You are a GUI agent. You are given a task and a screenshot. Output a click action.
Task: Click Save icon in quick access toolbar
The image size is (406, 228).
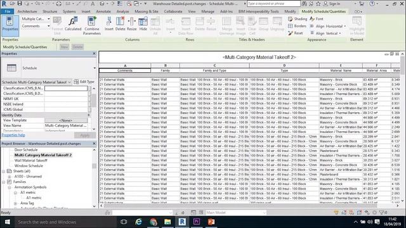coord(20,4)
